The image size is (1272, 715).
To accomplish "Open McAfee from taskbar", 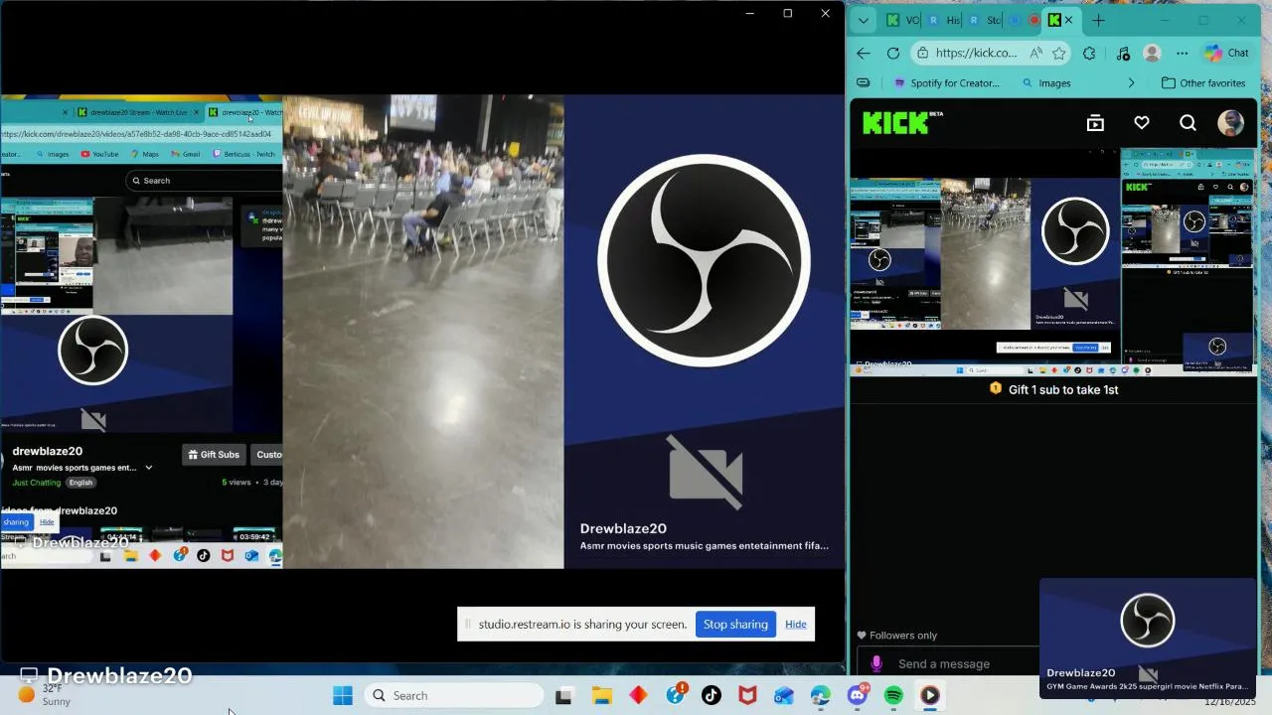I will (747, 695).
